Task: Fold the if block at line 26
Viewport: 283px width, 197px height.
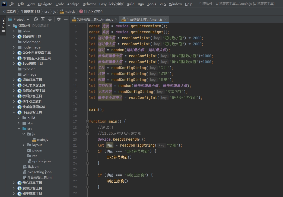Action: 87,175
